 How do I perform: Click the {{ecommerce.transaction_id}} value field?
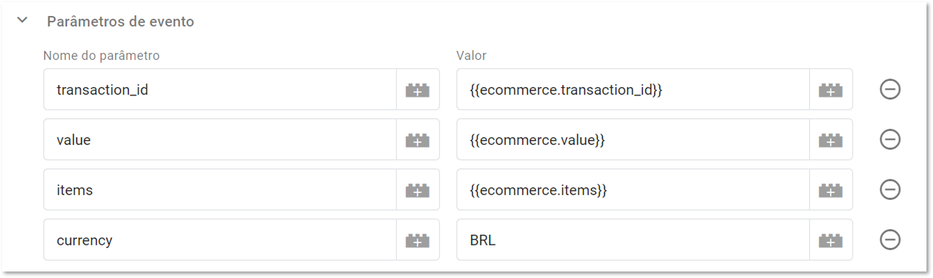[x=633, y=89]
